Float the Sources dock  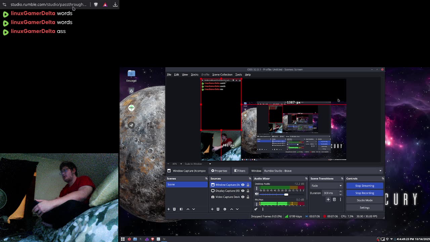(250, 178)
